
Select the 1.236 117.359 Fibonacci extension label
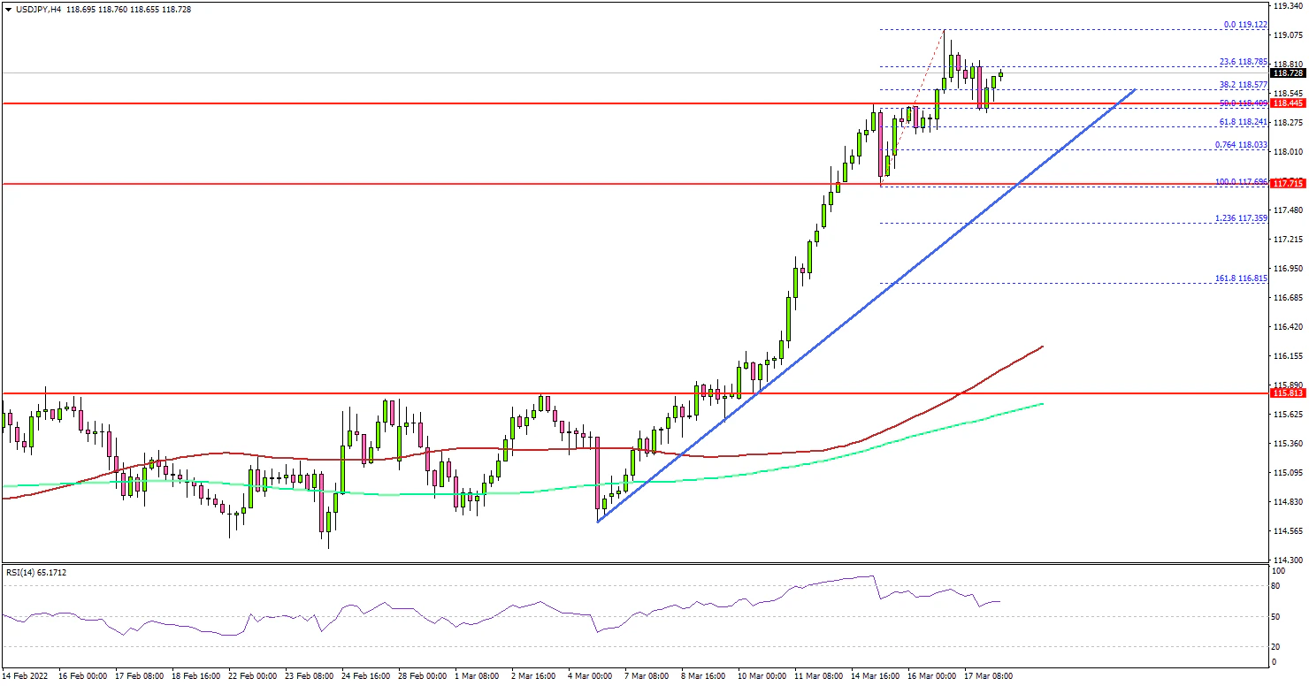coord(1244,218)
